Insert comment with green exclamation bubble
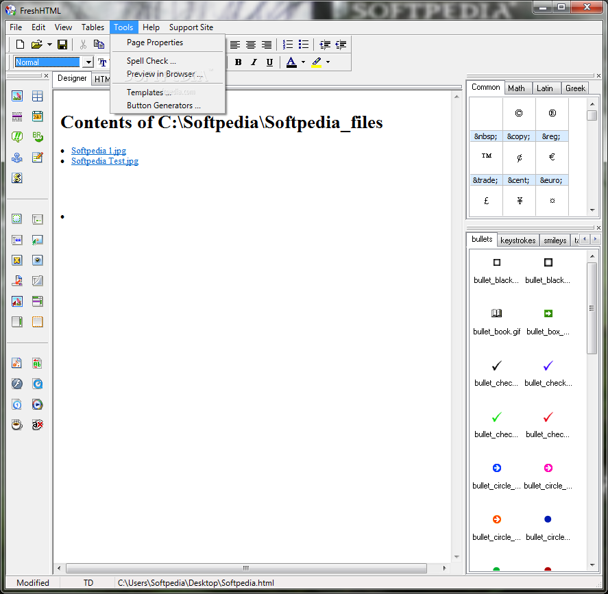The width and height of the screenshot is (608, 594). coord(17,137)
